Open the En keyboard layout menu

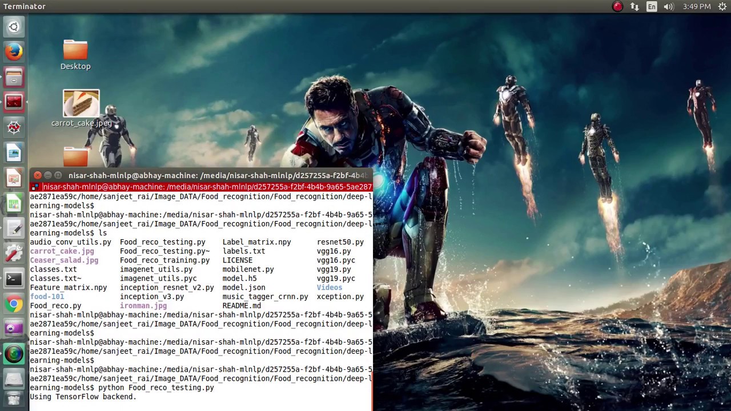coord(652,7)
